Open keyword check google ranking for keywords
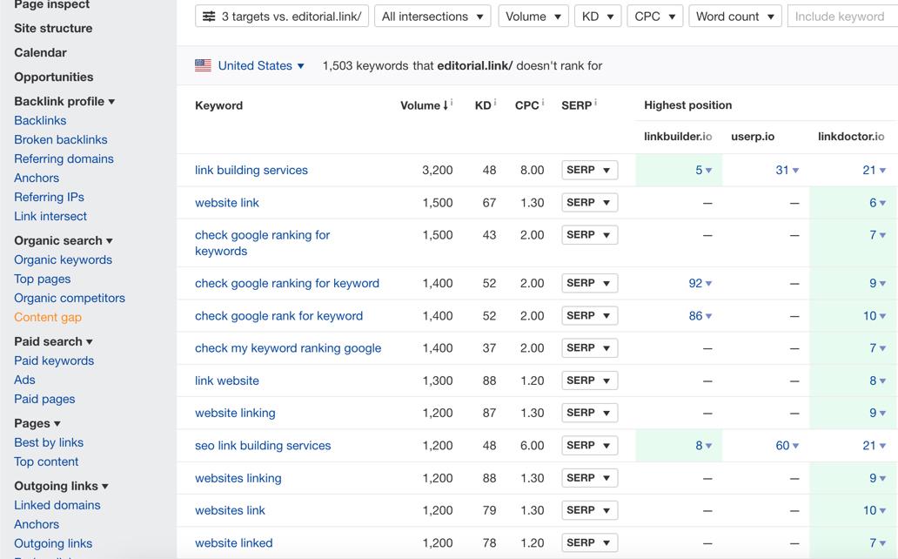Screen dimensions: 898x559 pos(262,243)
